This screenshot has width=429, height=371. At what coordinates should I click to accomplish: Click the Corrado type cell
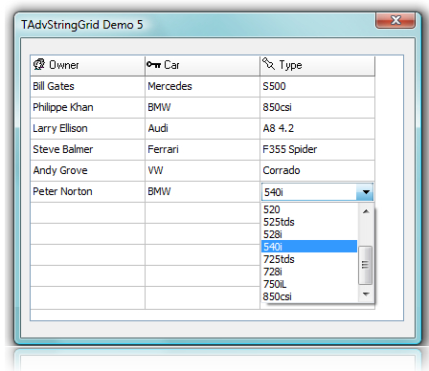pos(317,170)
